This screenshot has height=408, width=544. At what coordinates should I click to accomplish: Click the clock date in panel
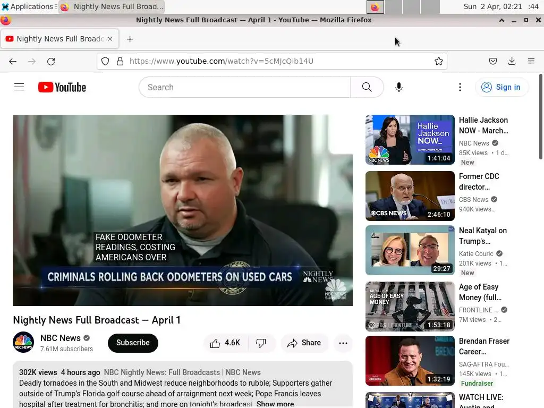coord(501,6)
